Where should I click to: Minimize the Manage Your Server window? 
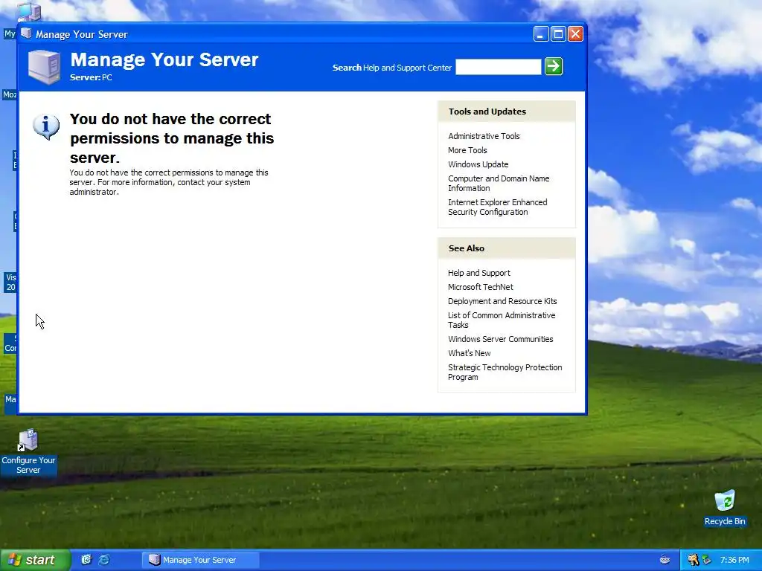point(540,34)
